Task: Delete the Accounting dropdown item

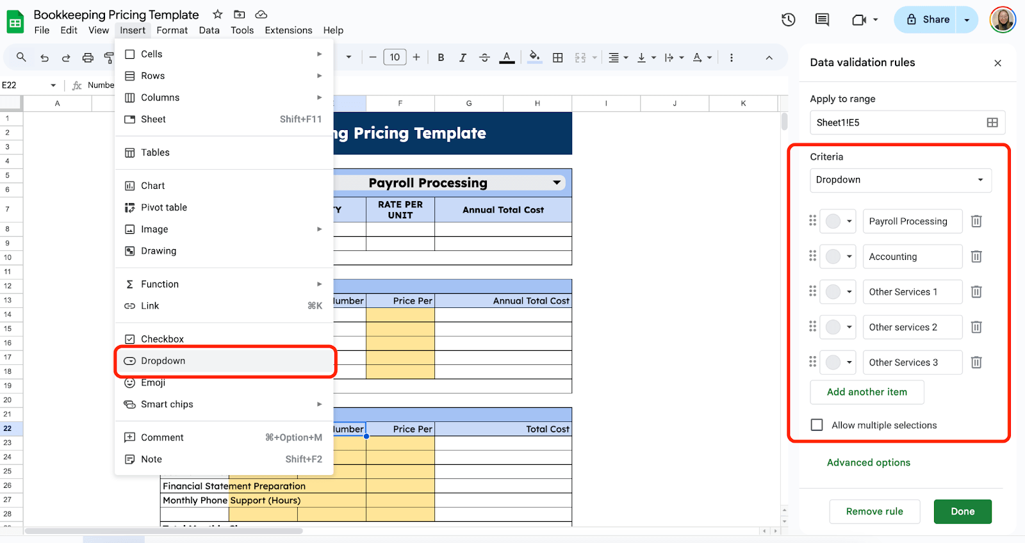Action: (976, 257)
